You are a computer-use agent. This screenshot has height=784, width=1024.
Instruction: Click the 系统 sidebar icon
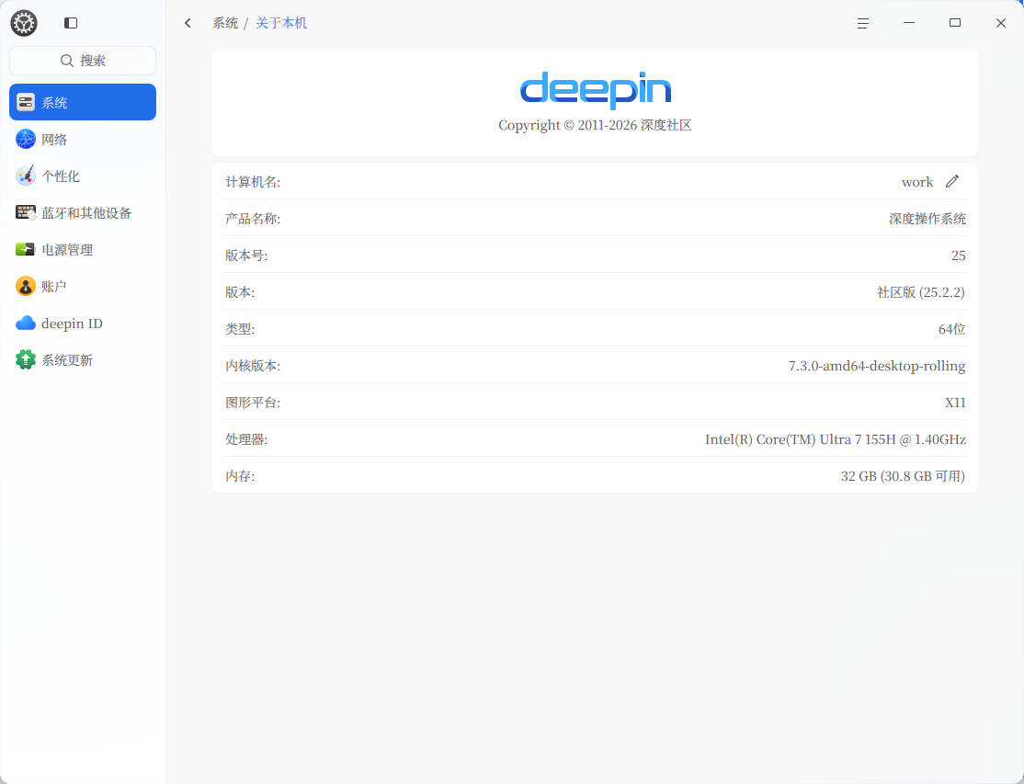(x=26, y=103)
